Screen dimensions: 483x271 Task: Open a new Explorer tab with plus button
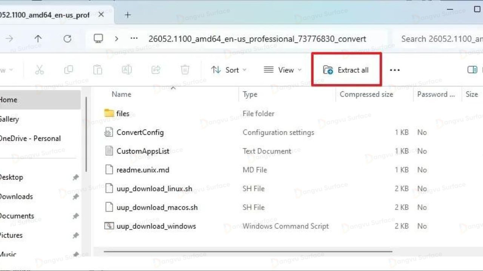[128, 15]
